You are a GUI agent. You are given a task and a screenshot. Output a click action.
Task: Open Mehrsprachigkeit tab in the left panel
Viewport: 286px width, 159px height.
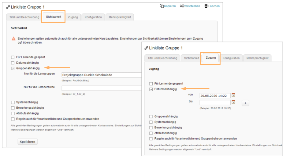pos(120,17)
